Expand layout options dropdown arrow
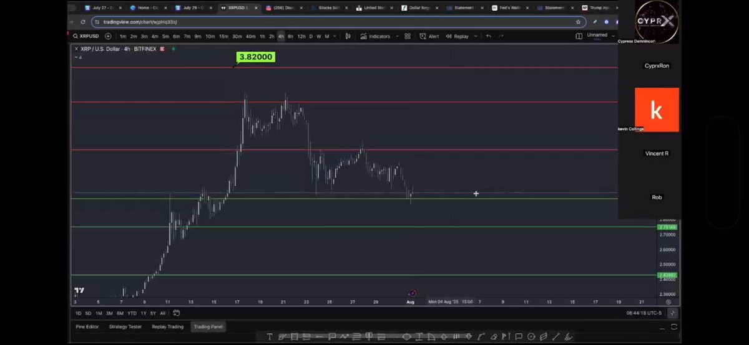Screen dimensions: 749x345 click(x=613, y=36)
